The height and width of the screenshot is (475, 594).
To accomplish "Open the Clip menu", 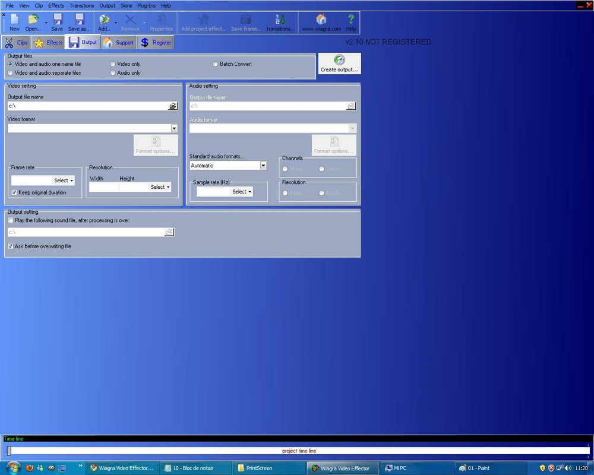I will point(39,6).
